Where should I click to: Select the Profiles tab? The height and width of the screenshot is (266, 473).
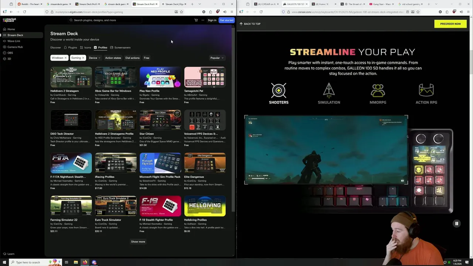pos(101,47)
